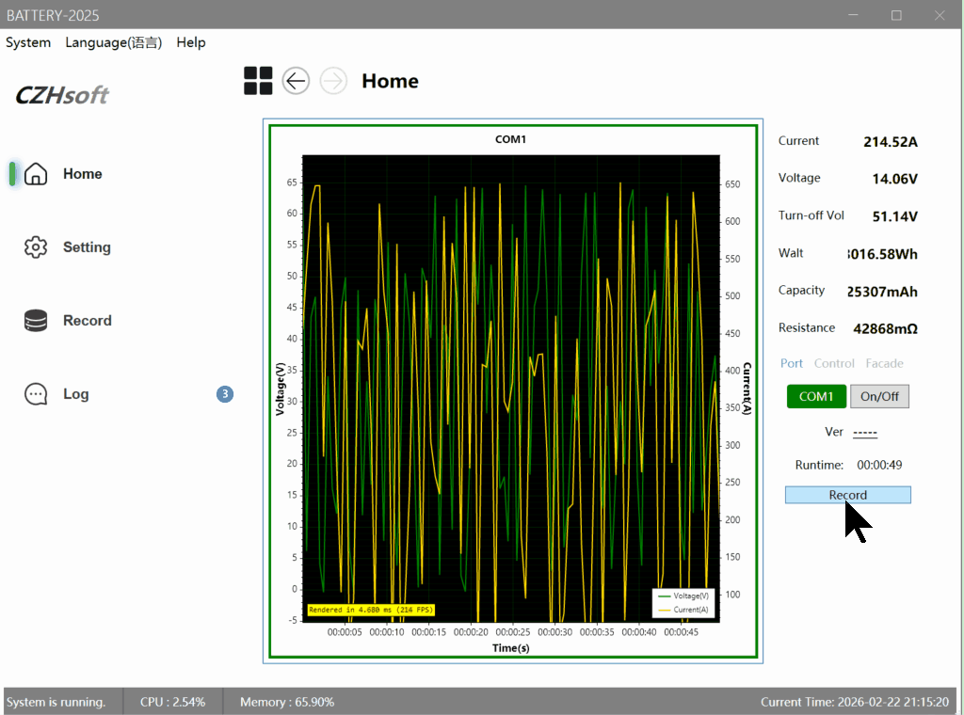Click the Ver dashed value field

tap(865, 433)
